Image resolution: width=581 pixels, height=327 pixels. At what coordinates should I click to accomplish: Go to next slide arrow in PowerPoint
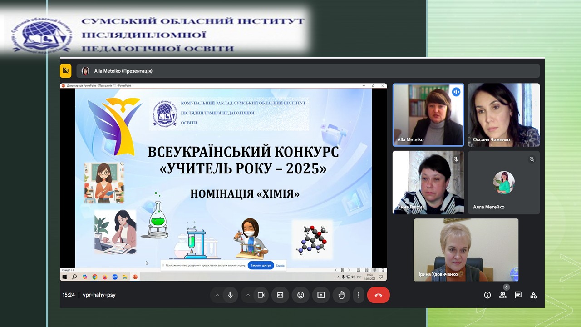point(349,270)
